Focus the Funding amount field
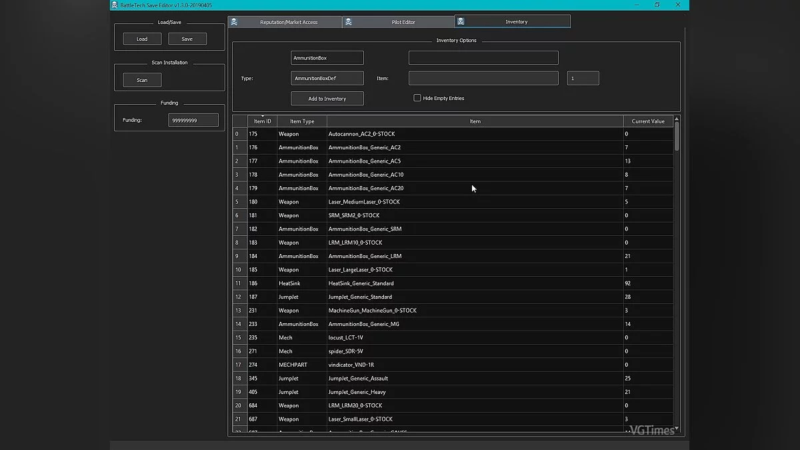 pos(193,120)
